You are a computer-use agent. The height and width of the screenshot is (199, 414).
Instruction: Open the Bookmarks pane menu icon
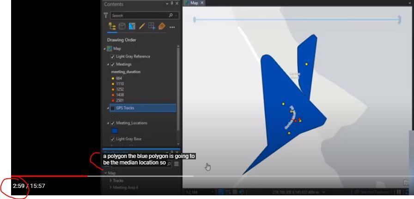pyautogui.click(x=177, y=164)
